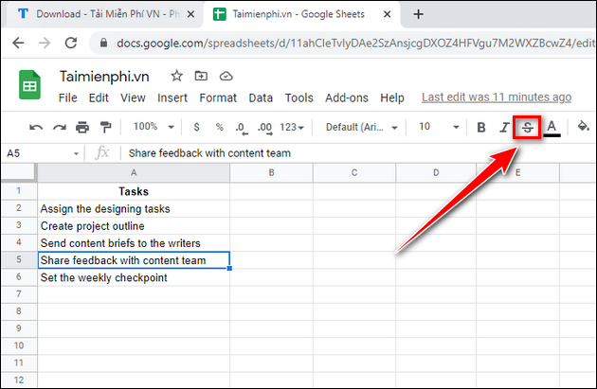597x389 pixels.
Task: Toggle italic formatting
Action: (x=504, y=128)
